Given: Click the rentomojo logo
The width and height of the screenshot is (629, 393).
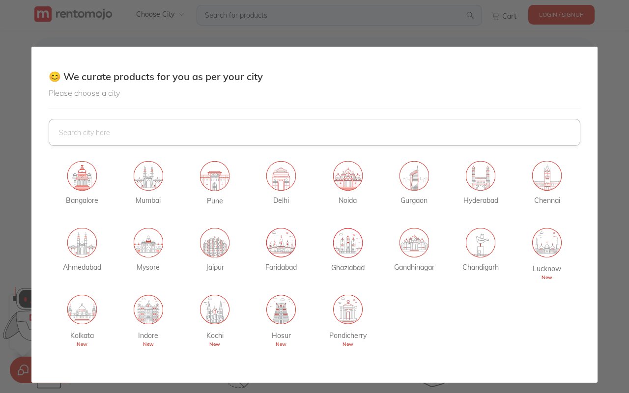Looking at the screenshot, I should point(73,14).
